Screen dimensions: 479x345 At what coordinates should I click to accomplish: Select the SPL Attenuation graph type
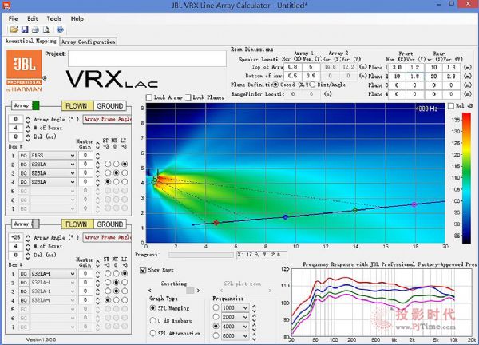154,332
